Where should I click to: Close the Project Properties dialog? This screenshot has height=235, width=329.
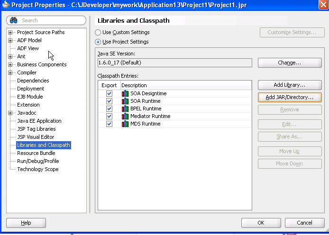pyautogui.click(x=323, y=5)
